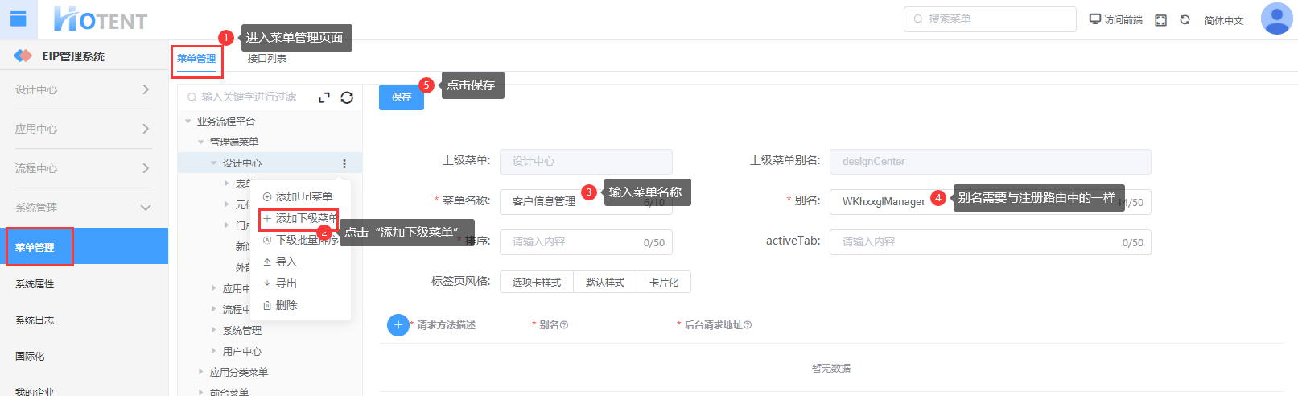Click the blue add-row plus button

[398, 325]
